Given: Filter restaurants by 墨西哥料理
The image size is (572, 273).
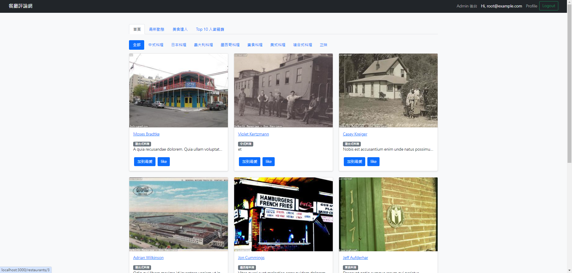Looking at the screenshot, I should (230, 45).
